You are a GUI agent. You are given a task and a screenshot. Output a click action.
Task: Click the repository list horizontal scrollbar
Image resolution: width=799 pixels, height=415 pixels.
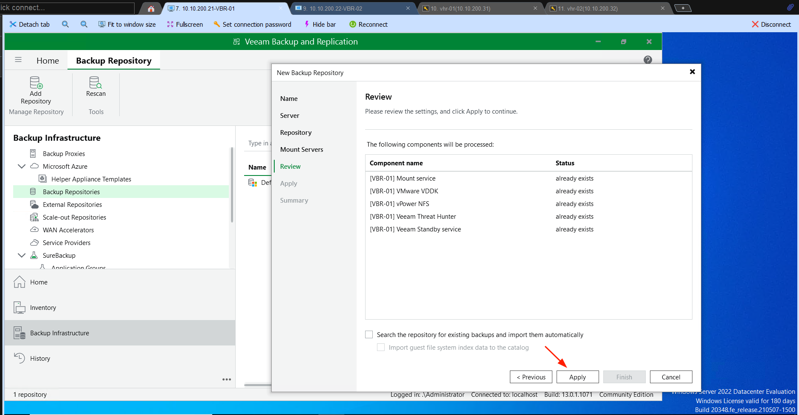click(258, 385)
